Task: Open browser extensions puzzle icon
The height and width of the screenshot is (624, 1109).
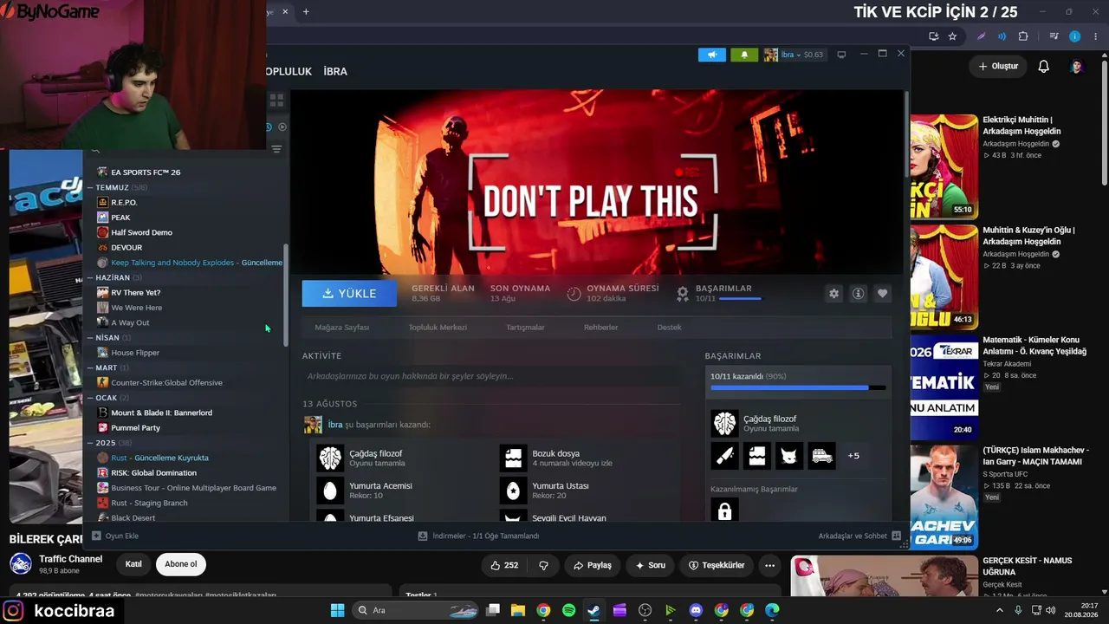Action: (1023, 36)
